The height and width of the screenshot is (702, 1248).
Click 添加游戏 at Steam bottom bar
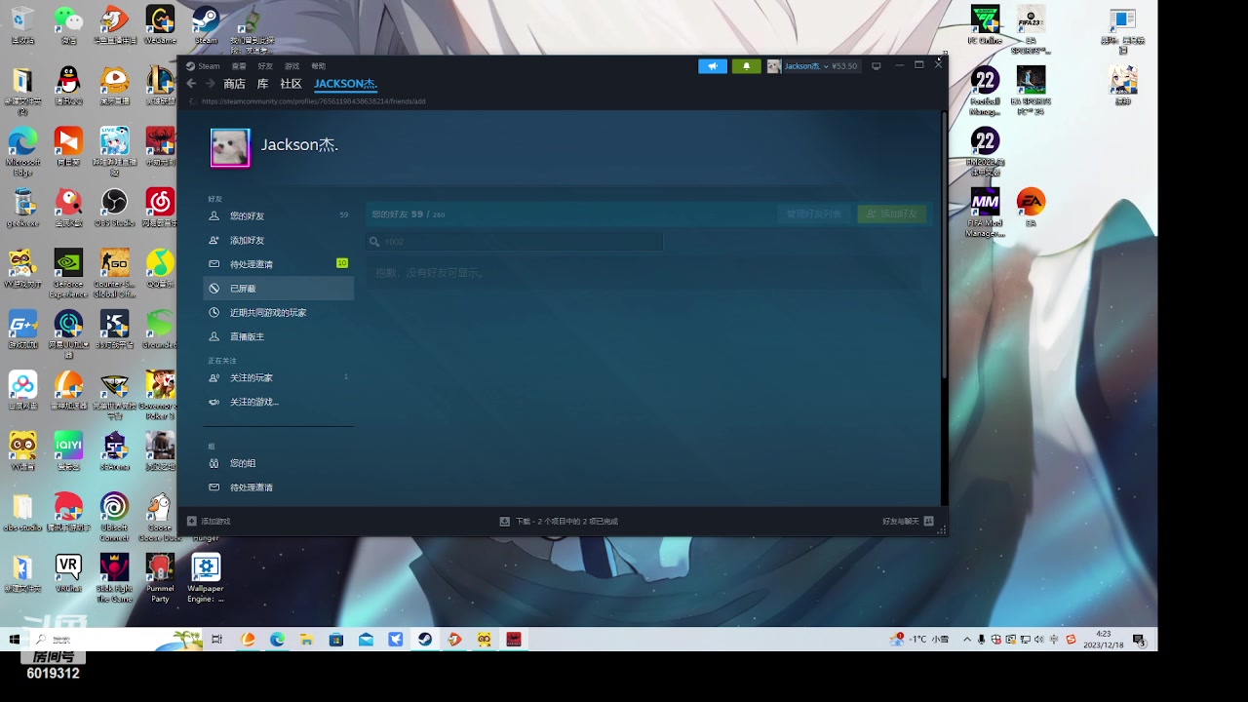[209, 522]
